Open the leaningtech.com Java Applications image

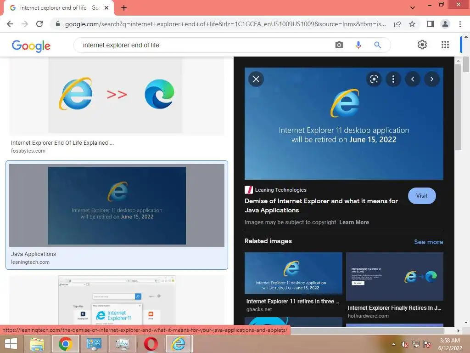click(117, 205)
